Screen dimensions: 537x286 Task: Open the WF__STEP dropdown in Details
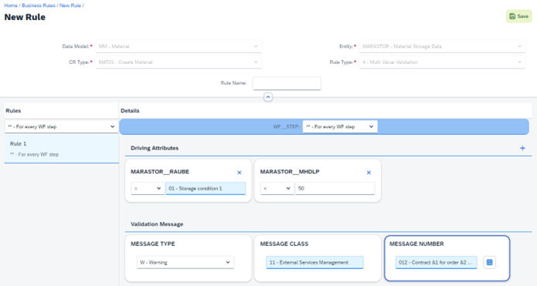(340, 126)
